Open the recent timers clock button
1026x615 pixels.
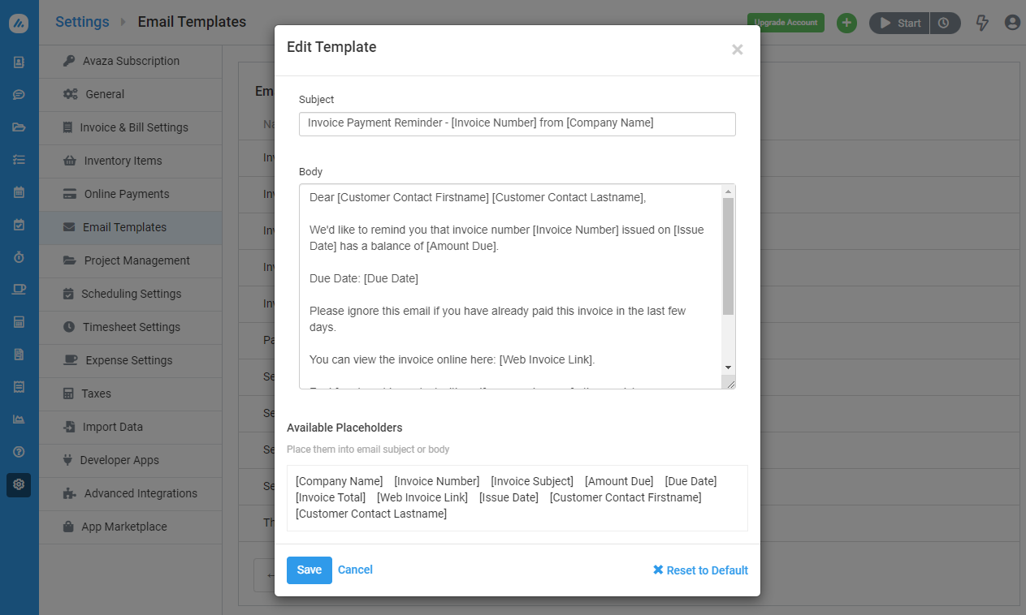pyautogui.click(x=944, y=23)
